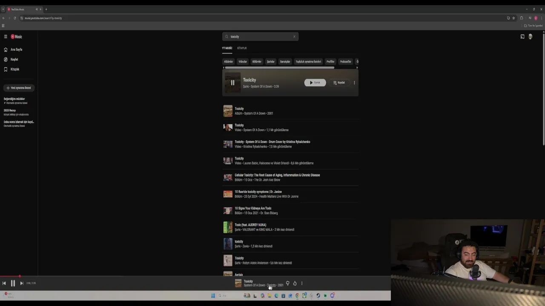Image resolution: width=545 pixels, height=306 pixels.
Task: Open Kitaplık in the sidebar
Action: point(14,69)
